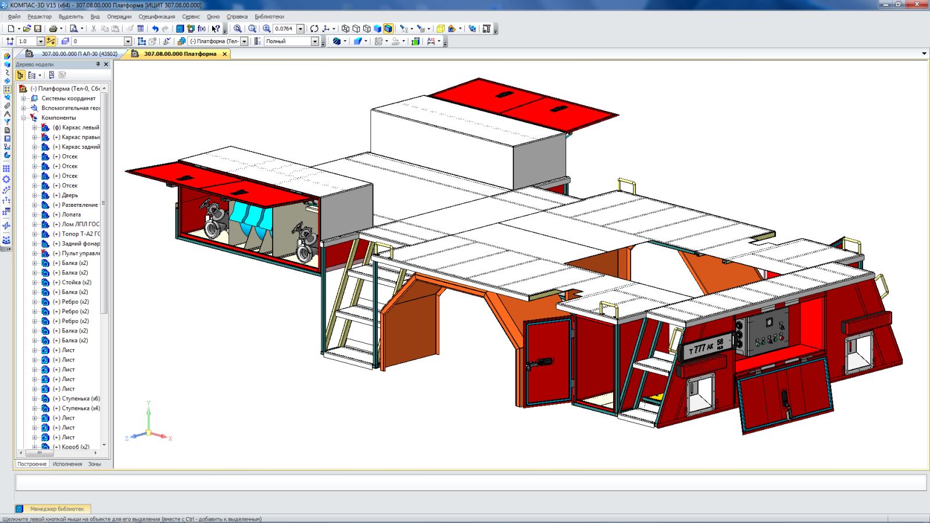This screenshot has height=523, width=930.
Task: Click the f(x) Variables icon
Action: point(201,28)
